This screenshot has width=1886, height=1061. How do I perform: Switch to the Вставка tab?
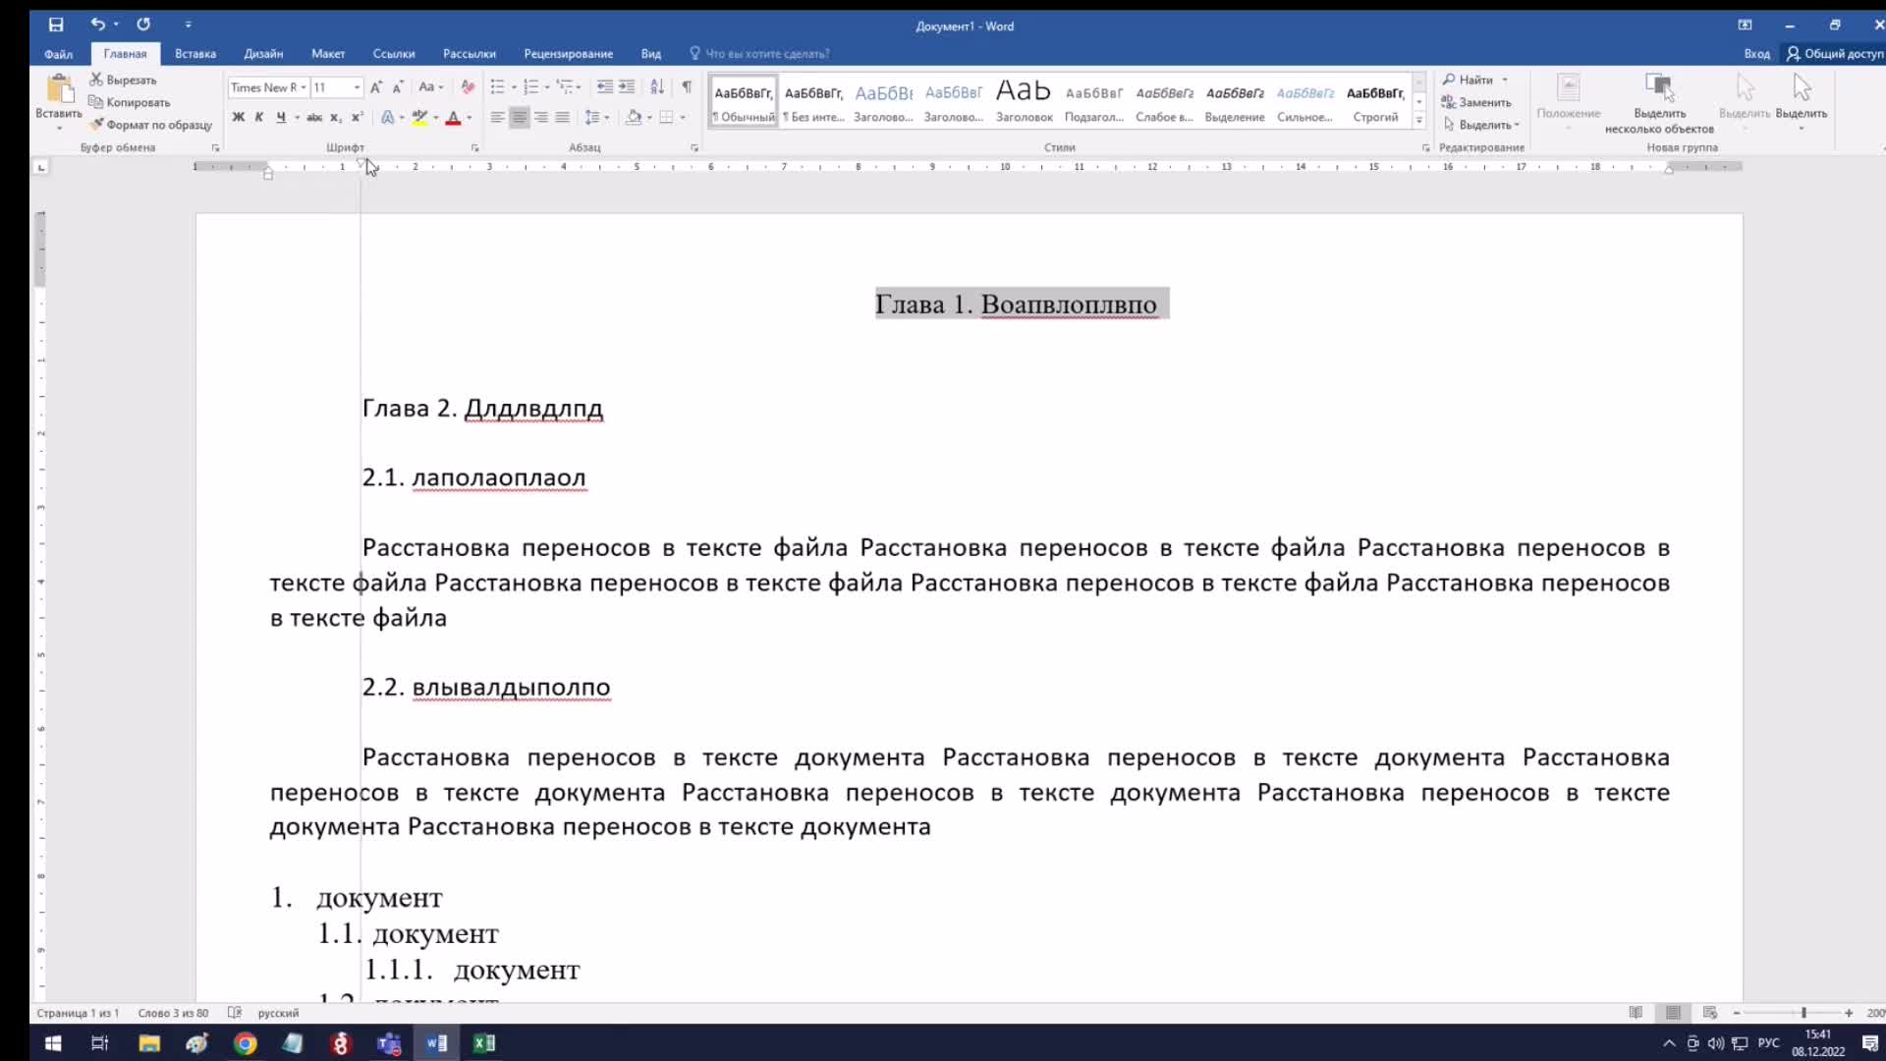195,54
